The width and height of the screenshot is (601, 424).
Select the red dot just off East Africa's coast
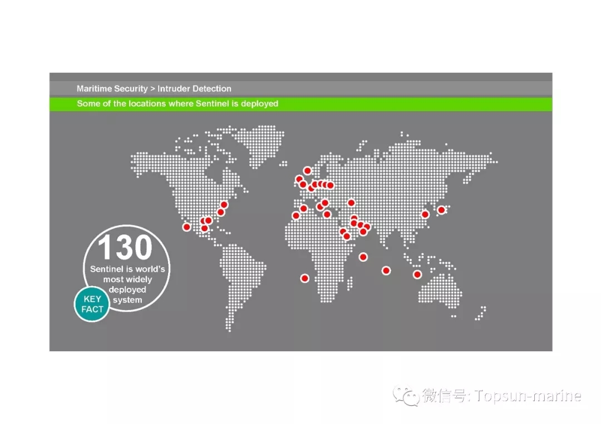coord(363,257)
